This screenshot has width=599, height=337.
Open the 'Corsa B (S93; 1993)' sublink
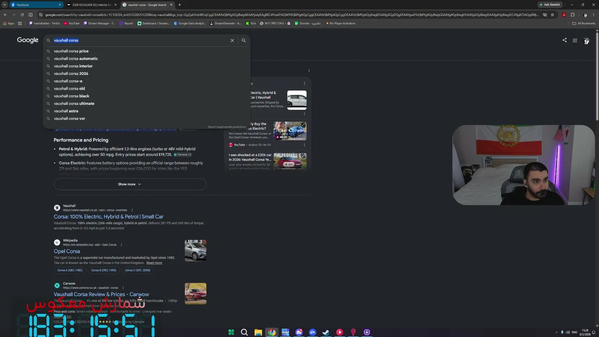[103, 270]
